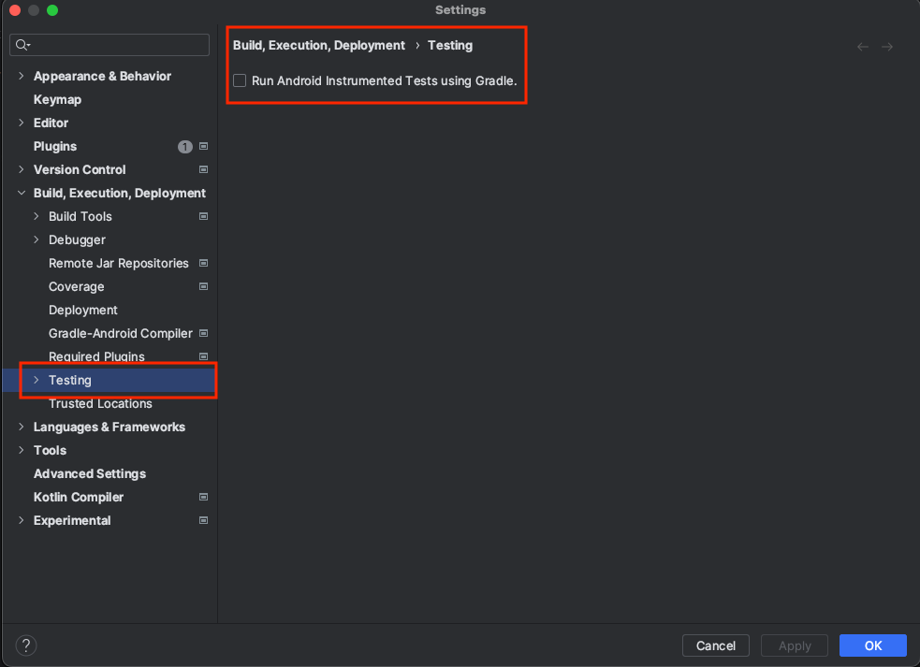Click the icon next to Version Control
This screenshot has height=667, width=920.
[x=203, y=169]
